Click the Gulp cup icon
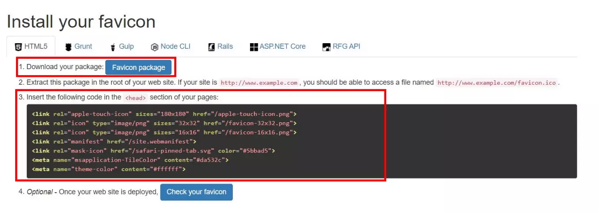Screen dimensions: 599x213 [x=113, y=47]
